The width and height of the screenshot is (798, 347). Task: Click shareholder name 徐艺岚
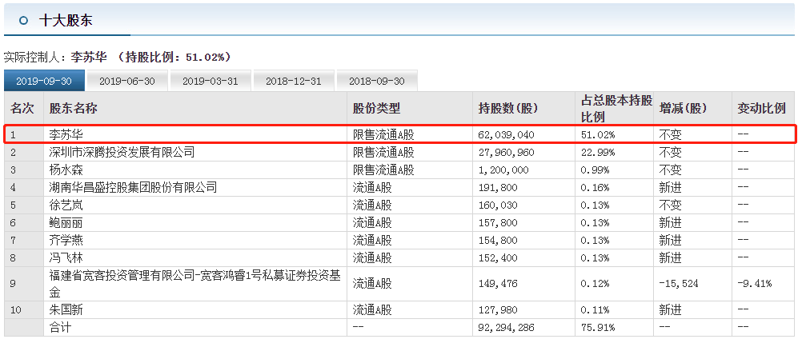66,205
